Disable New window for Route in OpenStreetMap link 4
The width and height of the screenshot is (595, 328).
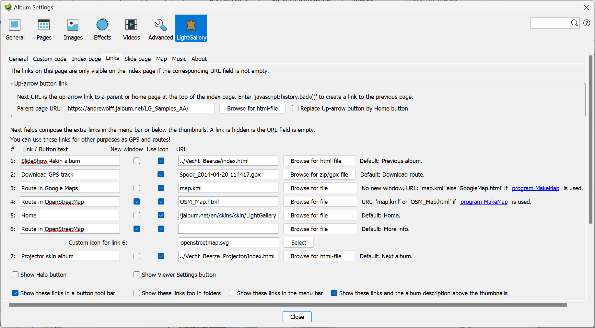coord(137,201)
